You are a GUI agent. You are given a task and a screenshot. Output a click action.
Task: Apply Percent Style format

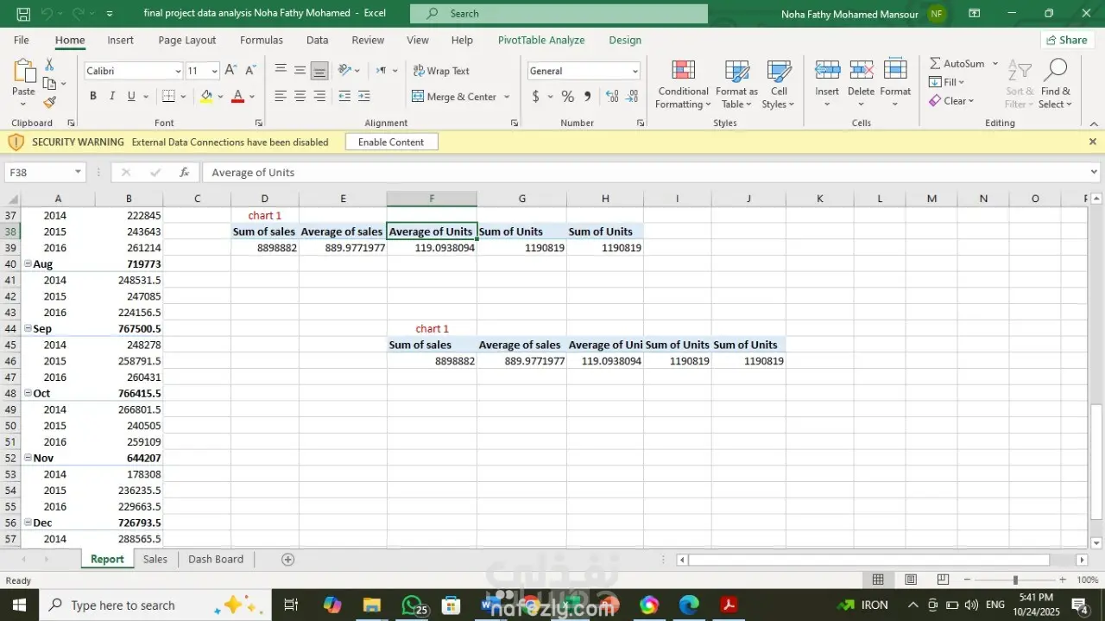(x=567, y=97)
